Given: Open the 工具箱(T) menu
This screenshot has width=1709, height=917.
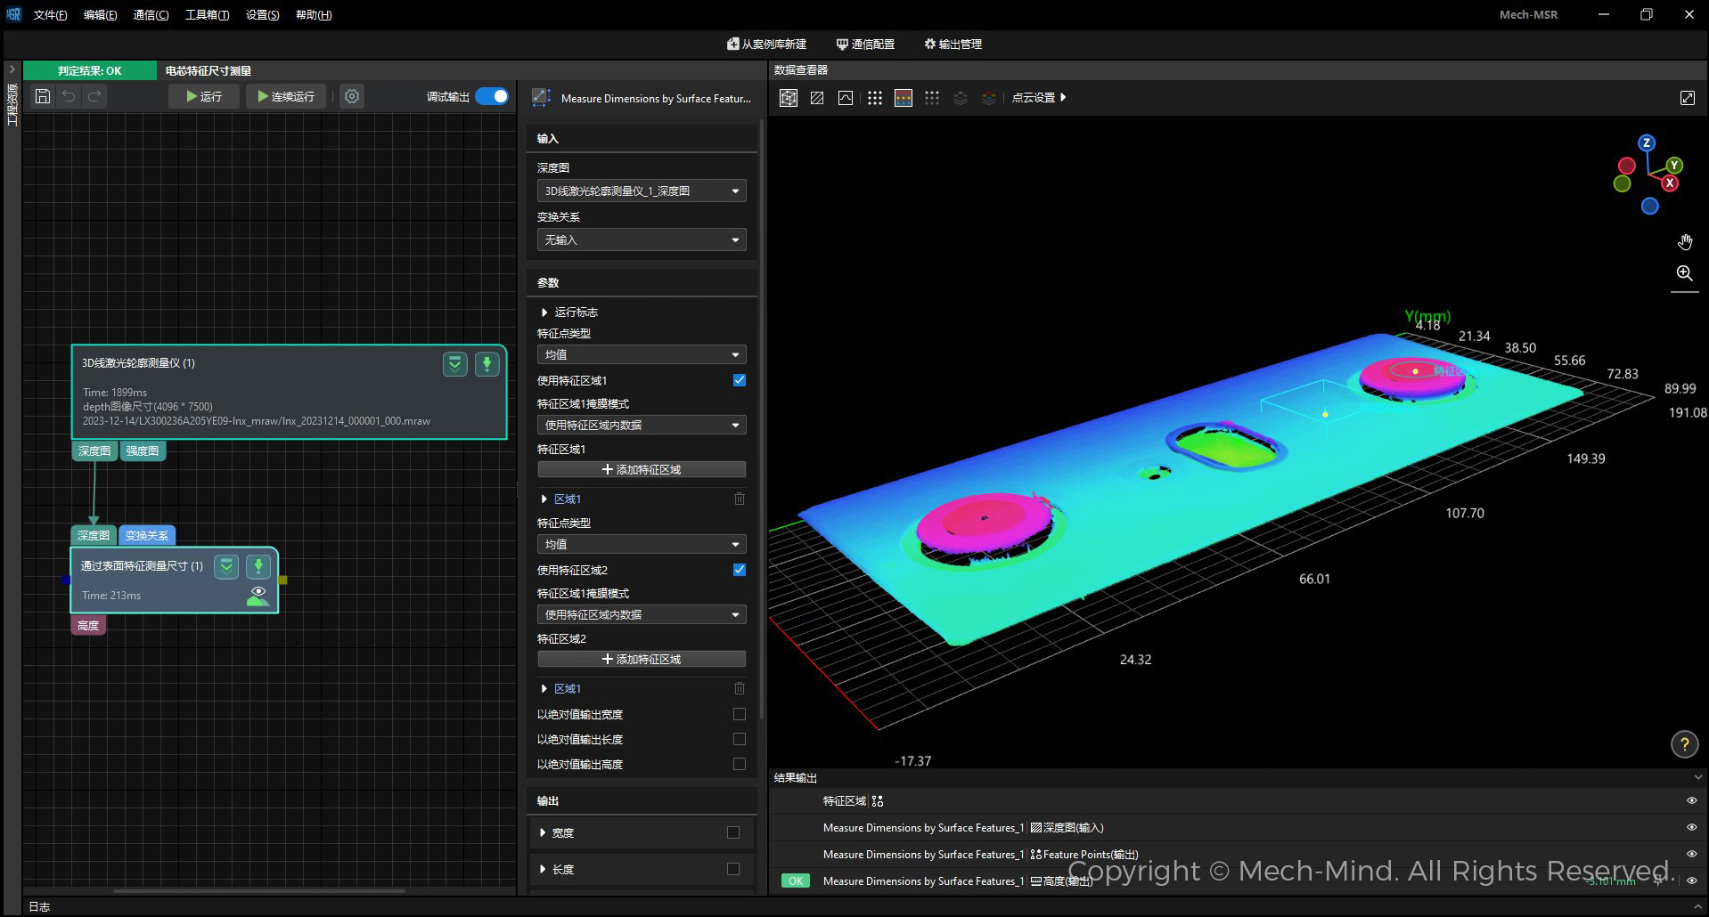Looking at the screenshot, I should click(207, 15).
